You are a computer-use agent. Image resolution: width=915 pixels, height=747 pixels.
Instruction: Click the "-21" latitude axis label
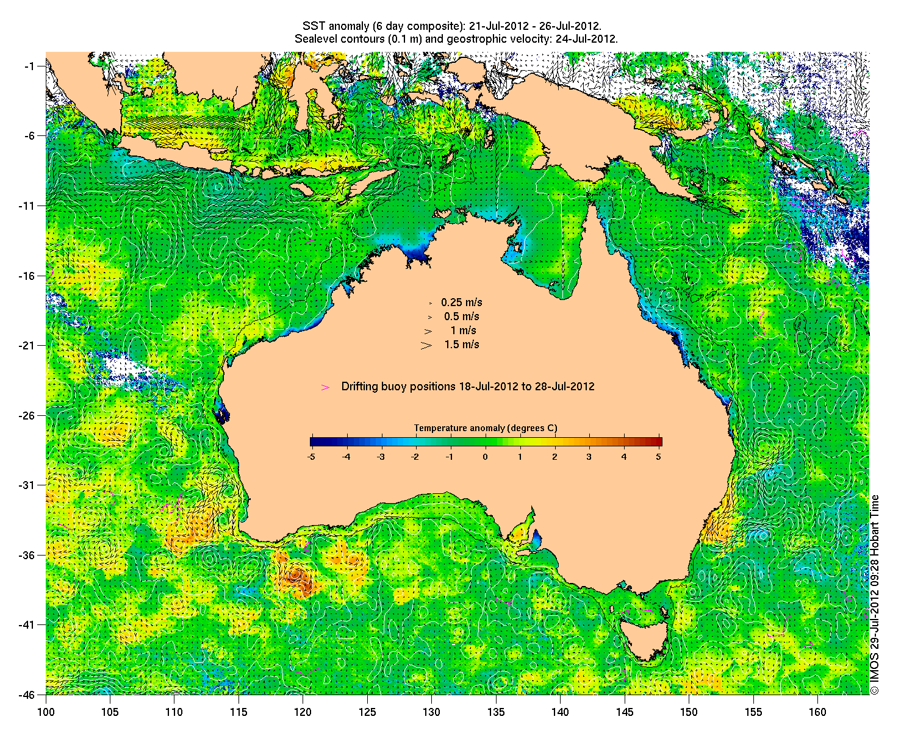click(27, 346)
